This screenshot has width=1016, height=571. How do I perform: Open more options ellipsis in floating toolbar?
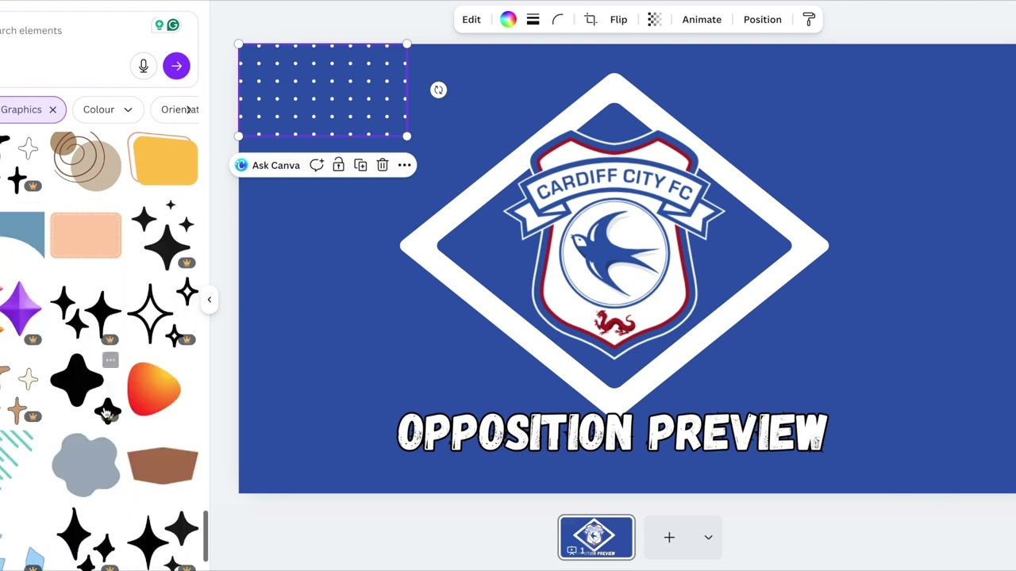pyautogui.click(x=405, y=165)
